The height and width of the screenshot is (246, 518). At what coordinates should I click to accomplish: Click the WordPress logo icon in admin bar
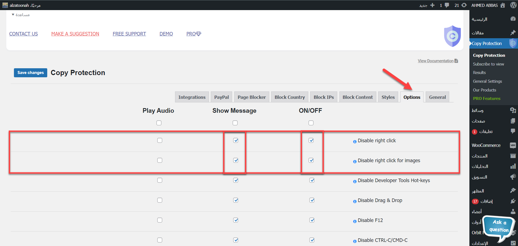coord(513,5)
